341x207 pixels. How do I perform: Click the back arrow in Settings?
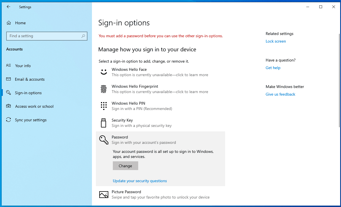click(x=8, y=7)
